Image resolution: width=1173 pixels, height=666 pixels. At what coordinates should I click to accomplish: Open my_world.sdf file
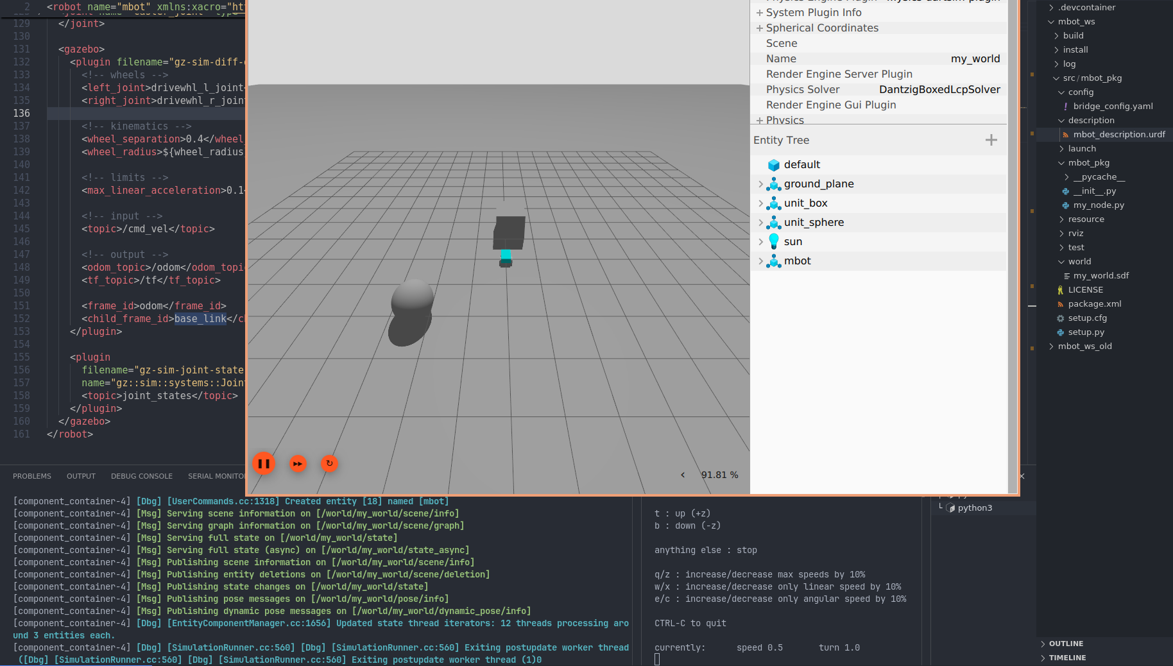coord(1100,276)
